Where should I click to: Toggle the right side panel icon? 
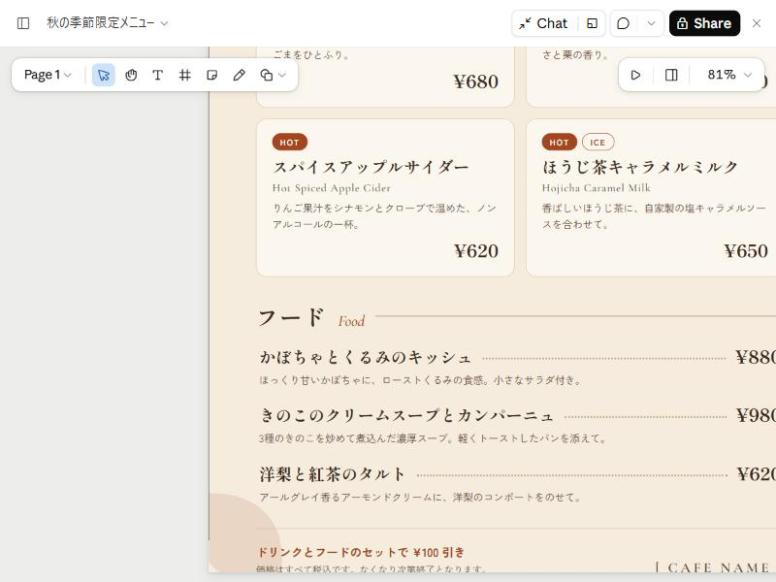click(x=671, y=75)
